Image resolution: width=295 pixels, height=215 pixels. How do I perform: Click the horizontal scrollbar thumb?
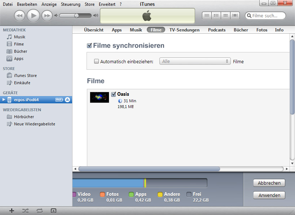click(149, 169)
